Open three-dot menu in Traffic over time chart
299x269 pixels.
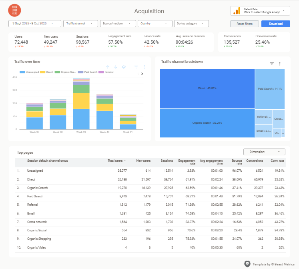tap(144, 67)
